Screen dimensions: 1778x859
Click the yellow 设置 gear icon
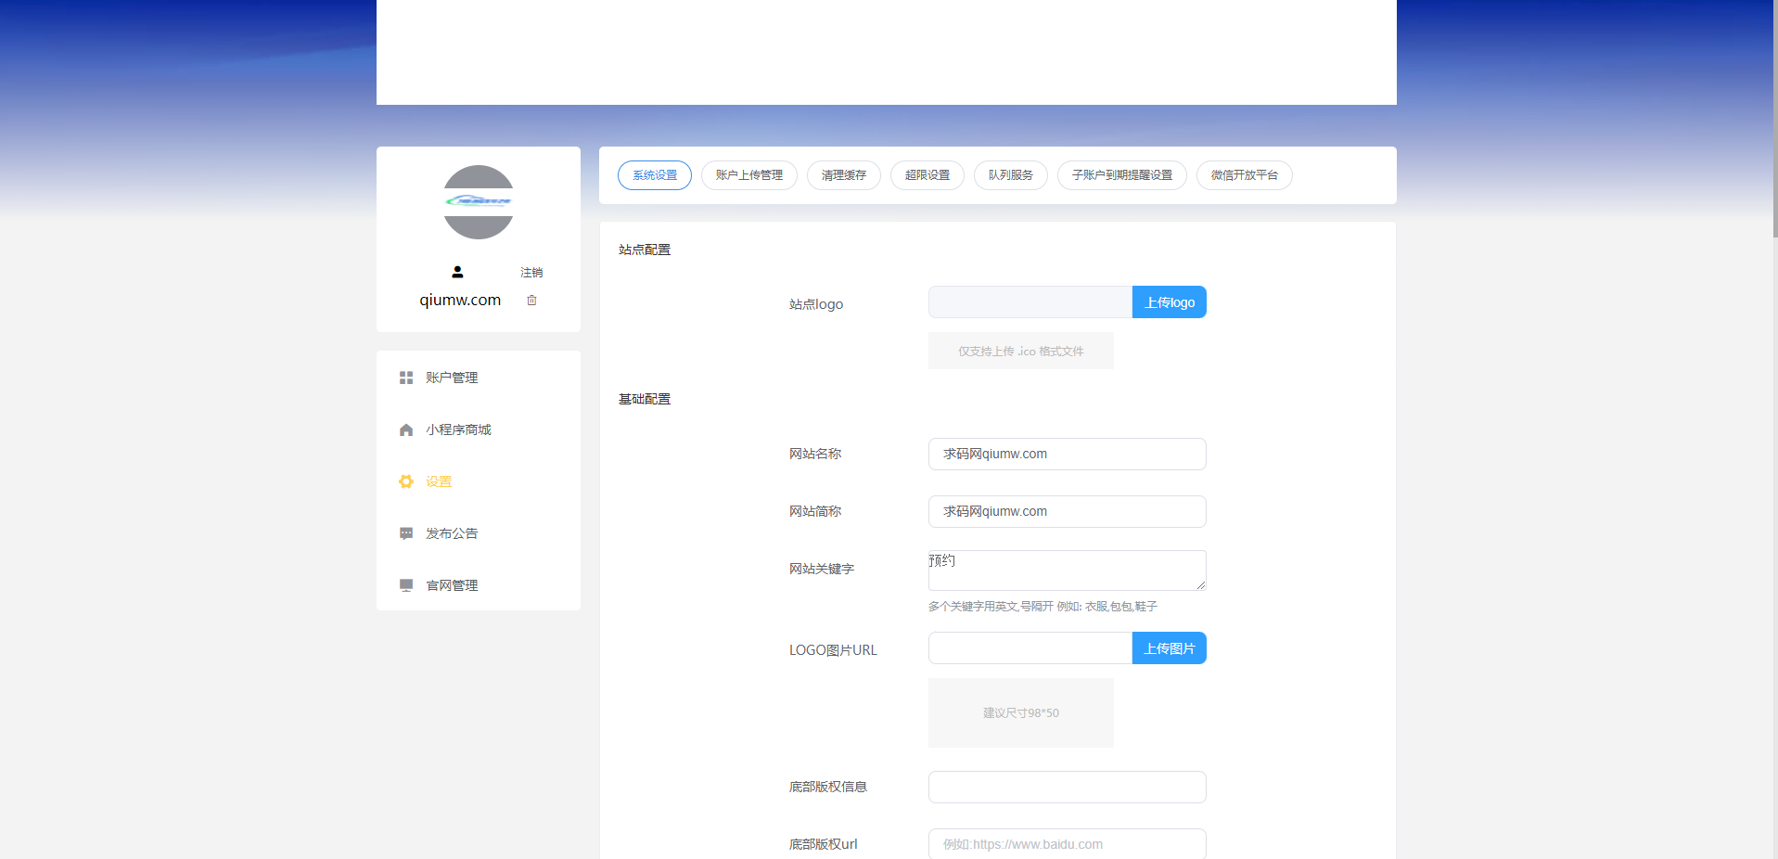[x=406, y=481]
